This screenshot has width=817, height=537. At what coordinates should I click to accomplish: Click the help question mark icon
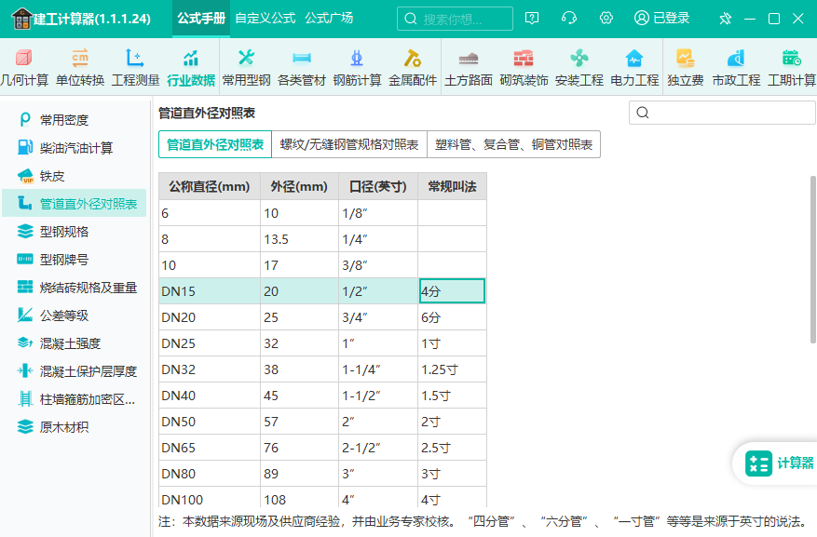(531, 19)
